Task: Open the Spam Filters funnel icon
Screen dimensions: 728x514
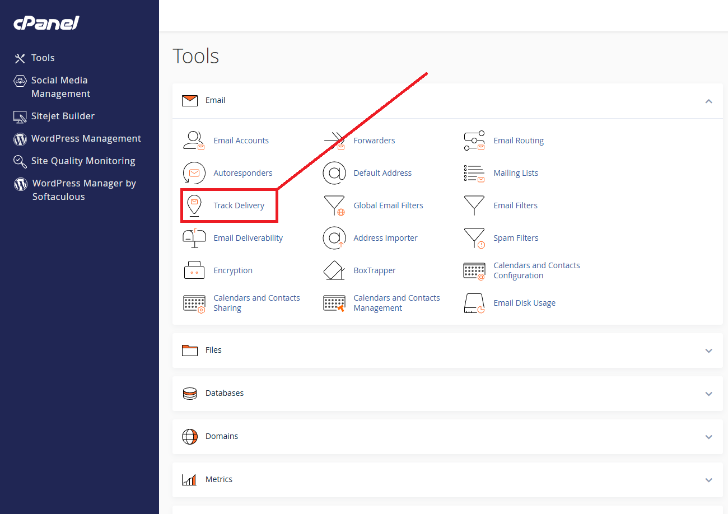Action: tap(474, 238)
